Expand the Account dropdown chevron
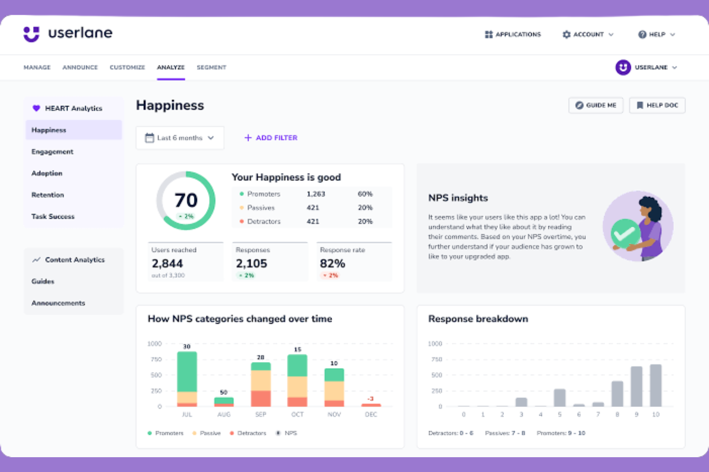The width and height of the screenshot is (709, 472). 611,34
